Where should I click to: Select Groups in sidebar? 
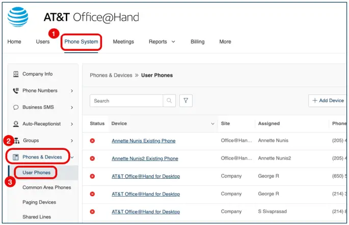[x=31, y=141]
